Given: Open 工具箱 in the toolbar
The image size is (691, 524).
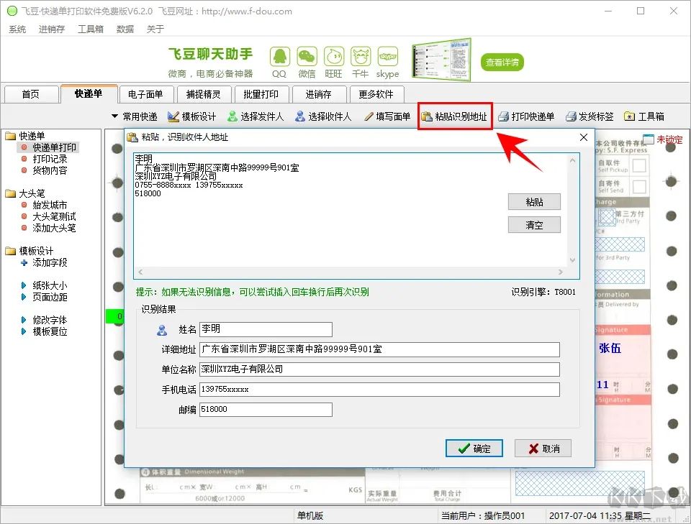Looking at the screenshot, I should point(644,116).
